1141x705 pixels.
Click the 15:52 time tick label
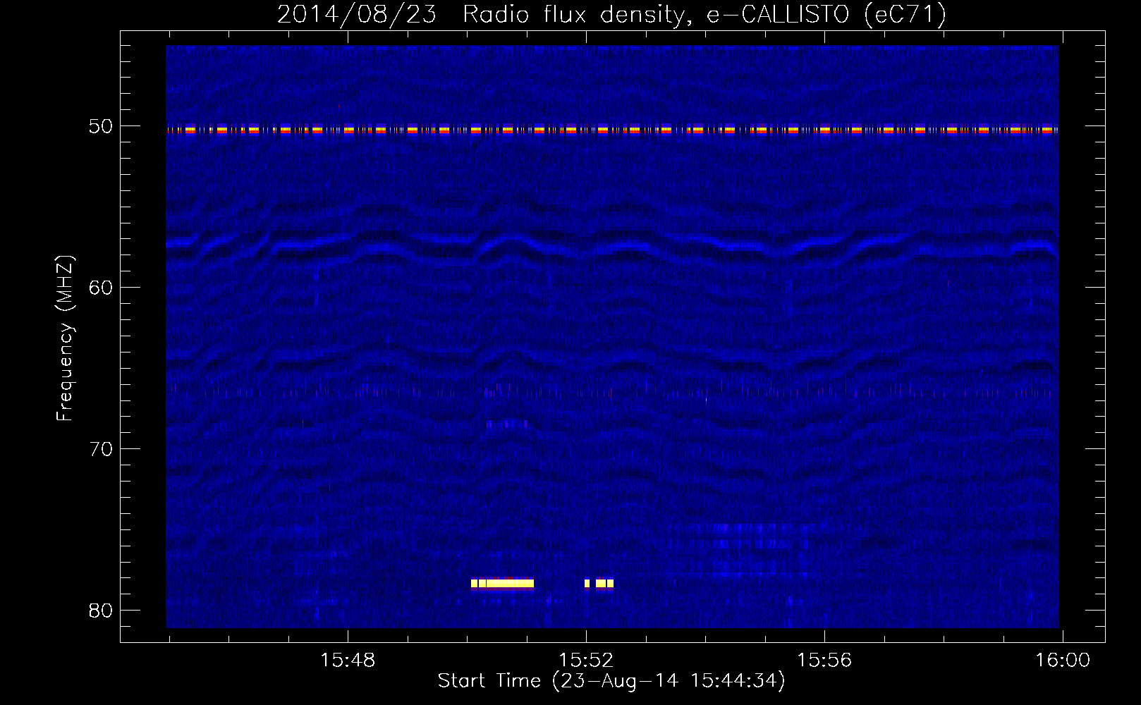(x=586, y=660)
